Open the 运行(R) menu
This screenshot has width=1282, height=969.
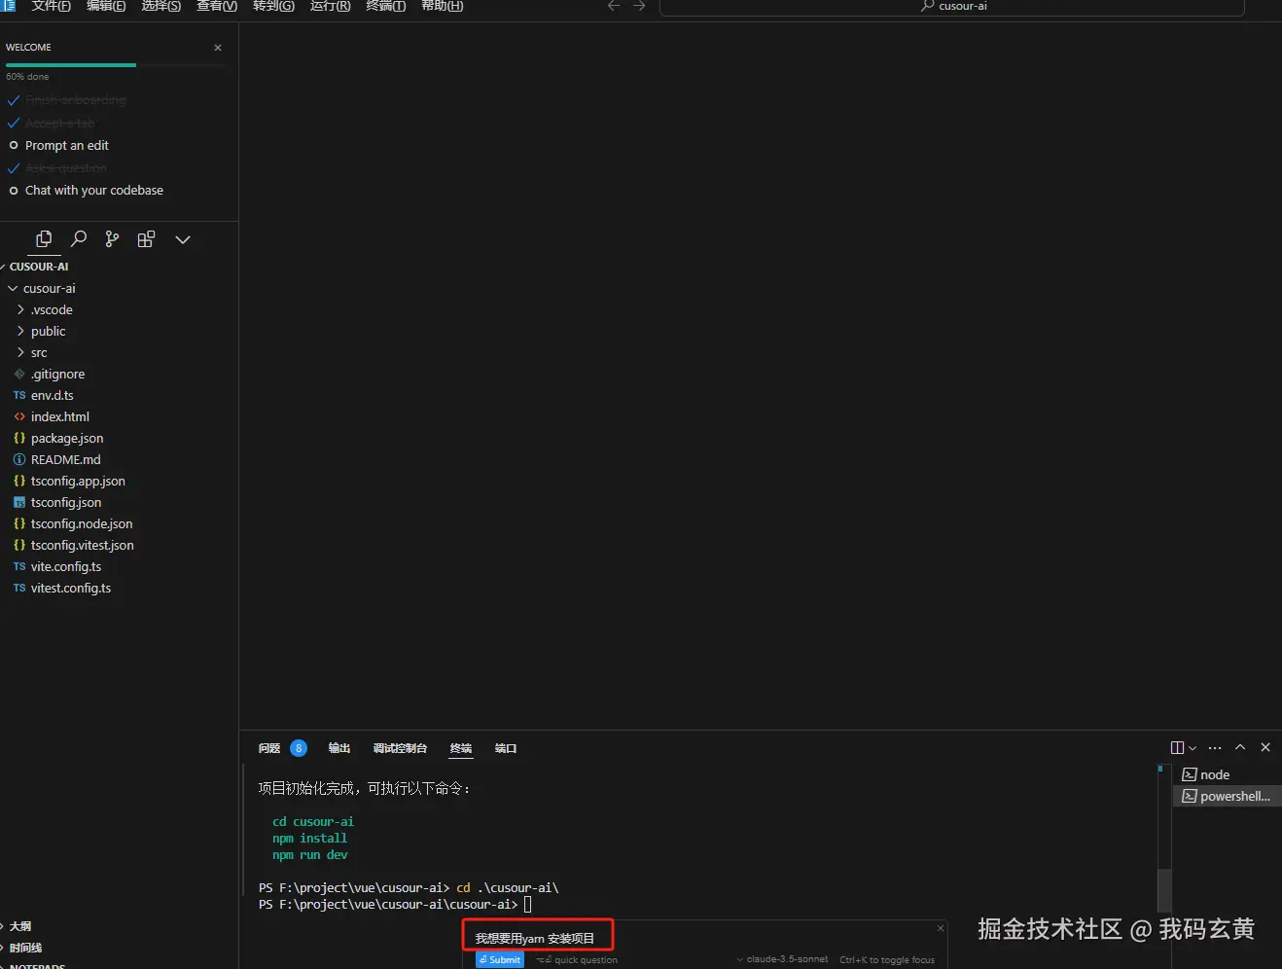(330, 6)
